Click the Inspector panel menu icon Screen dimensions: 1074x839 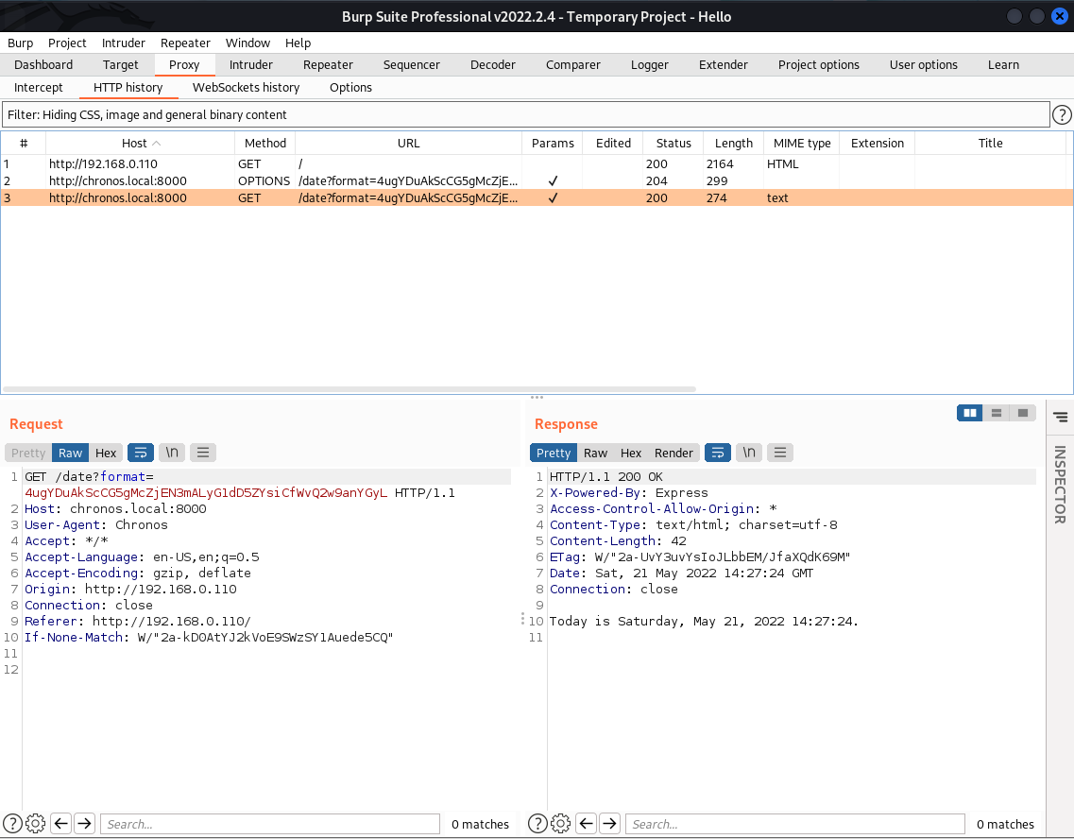coord(1060,417)
